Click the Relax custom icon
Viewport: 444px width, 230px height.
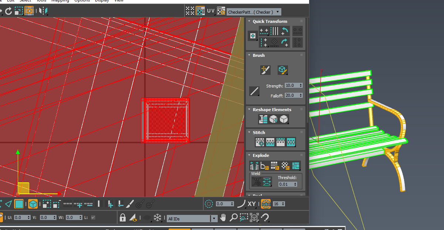[284, 119]
